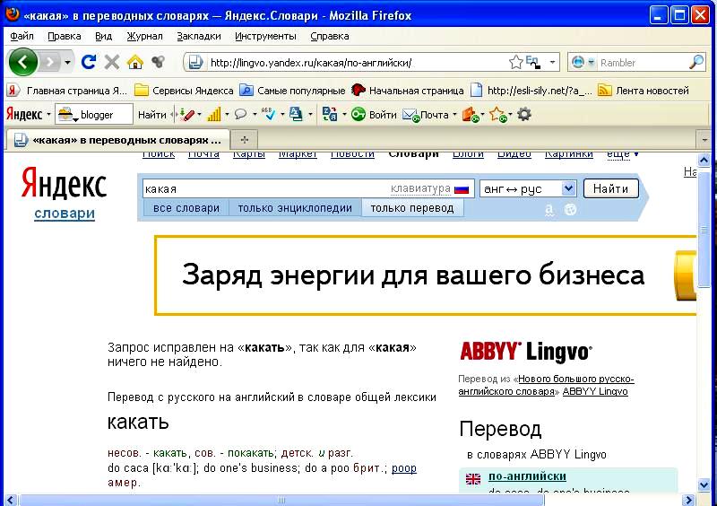Click the circles icon next to Home
The width and height of the screenshot is (717, 506).
tap(159, 61)
